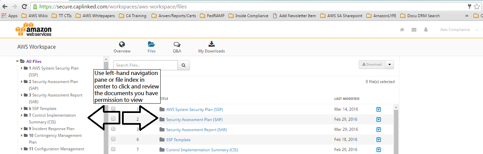The image size is (483, 154).
Task: Click the Add Newsletter Item bookmark
Action: [294, 15]
